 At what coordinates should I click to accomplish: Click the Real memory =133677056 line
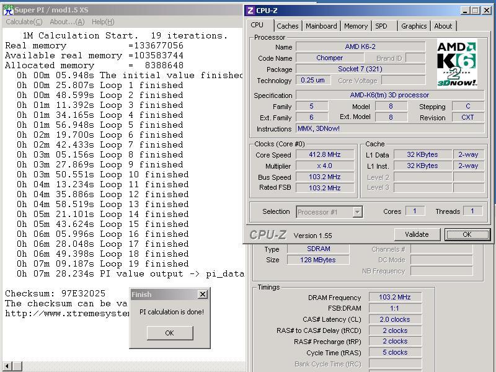[x=94, y=45]
